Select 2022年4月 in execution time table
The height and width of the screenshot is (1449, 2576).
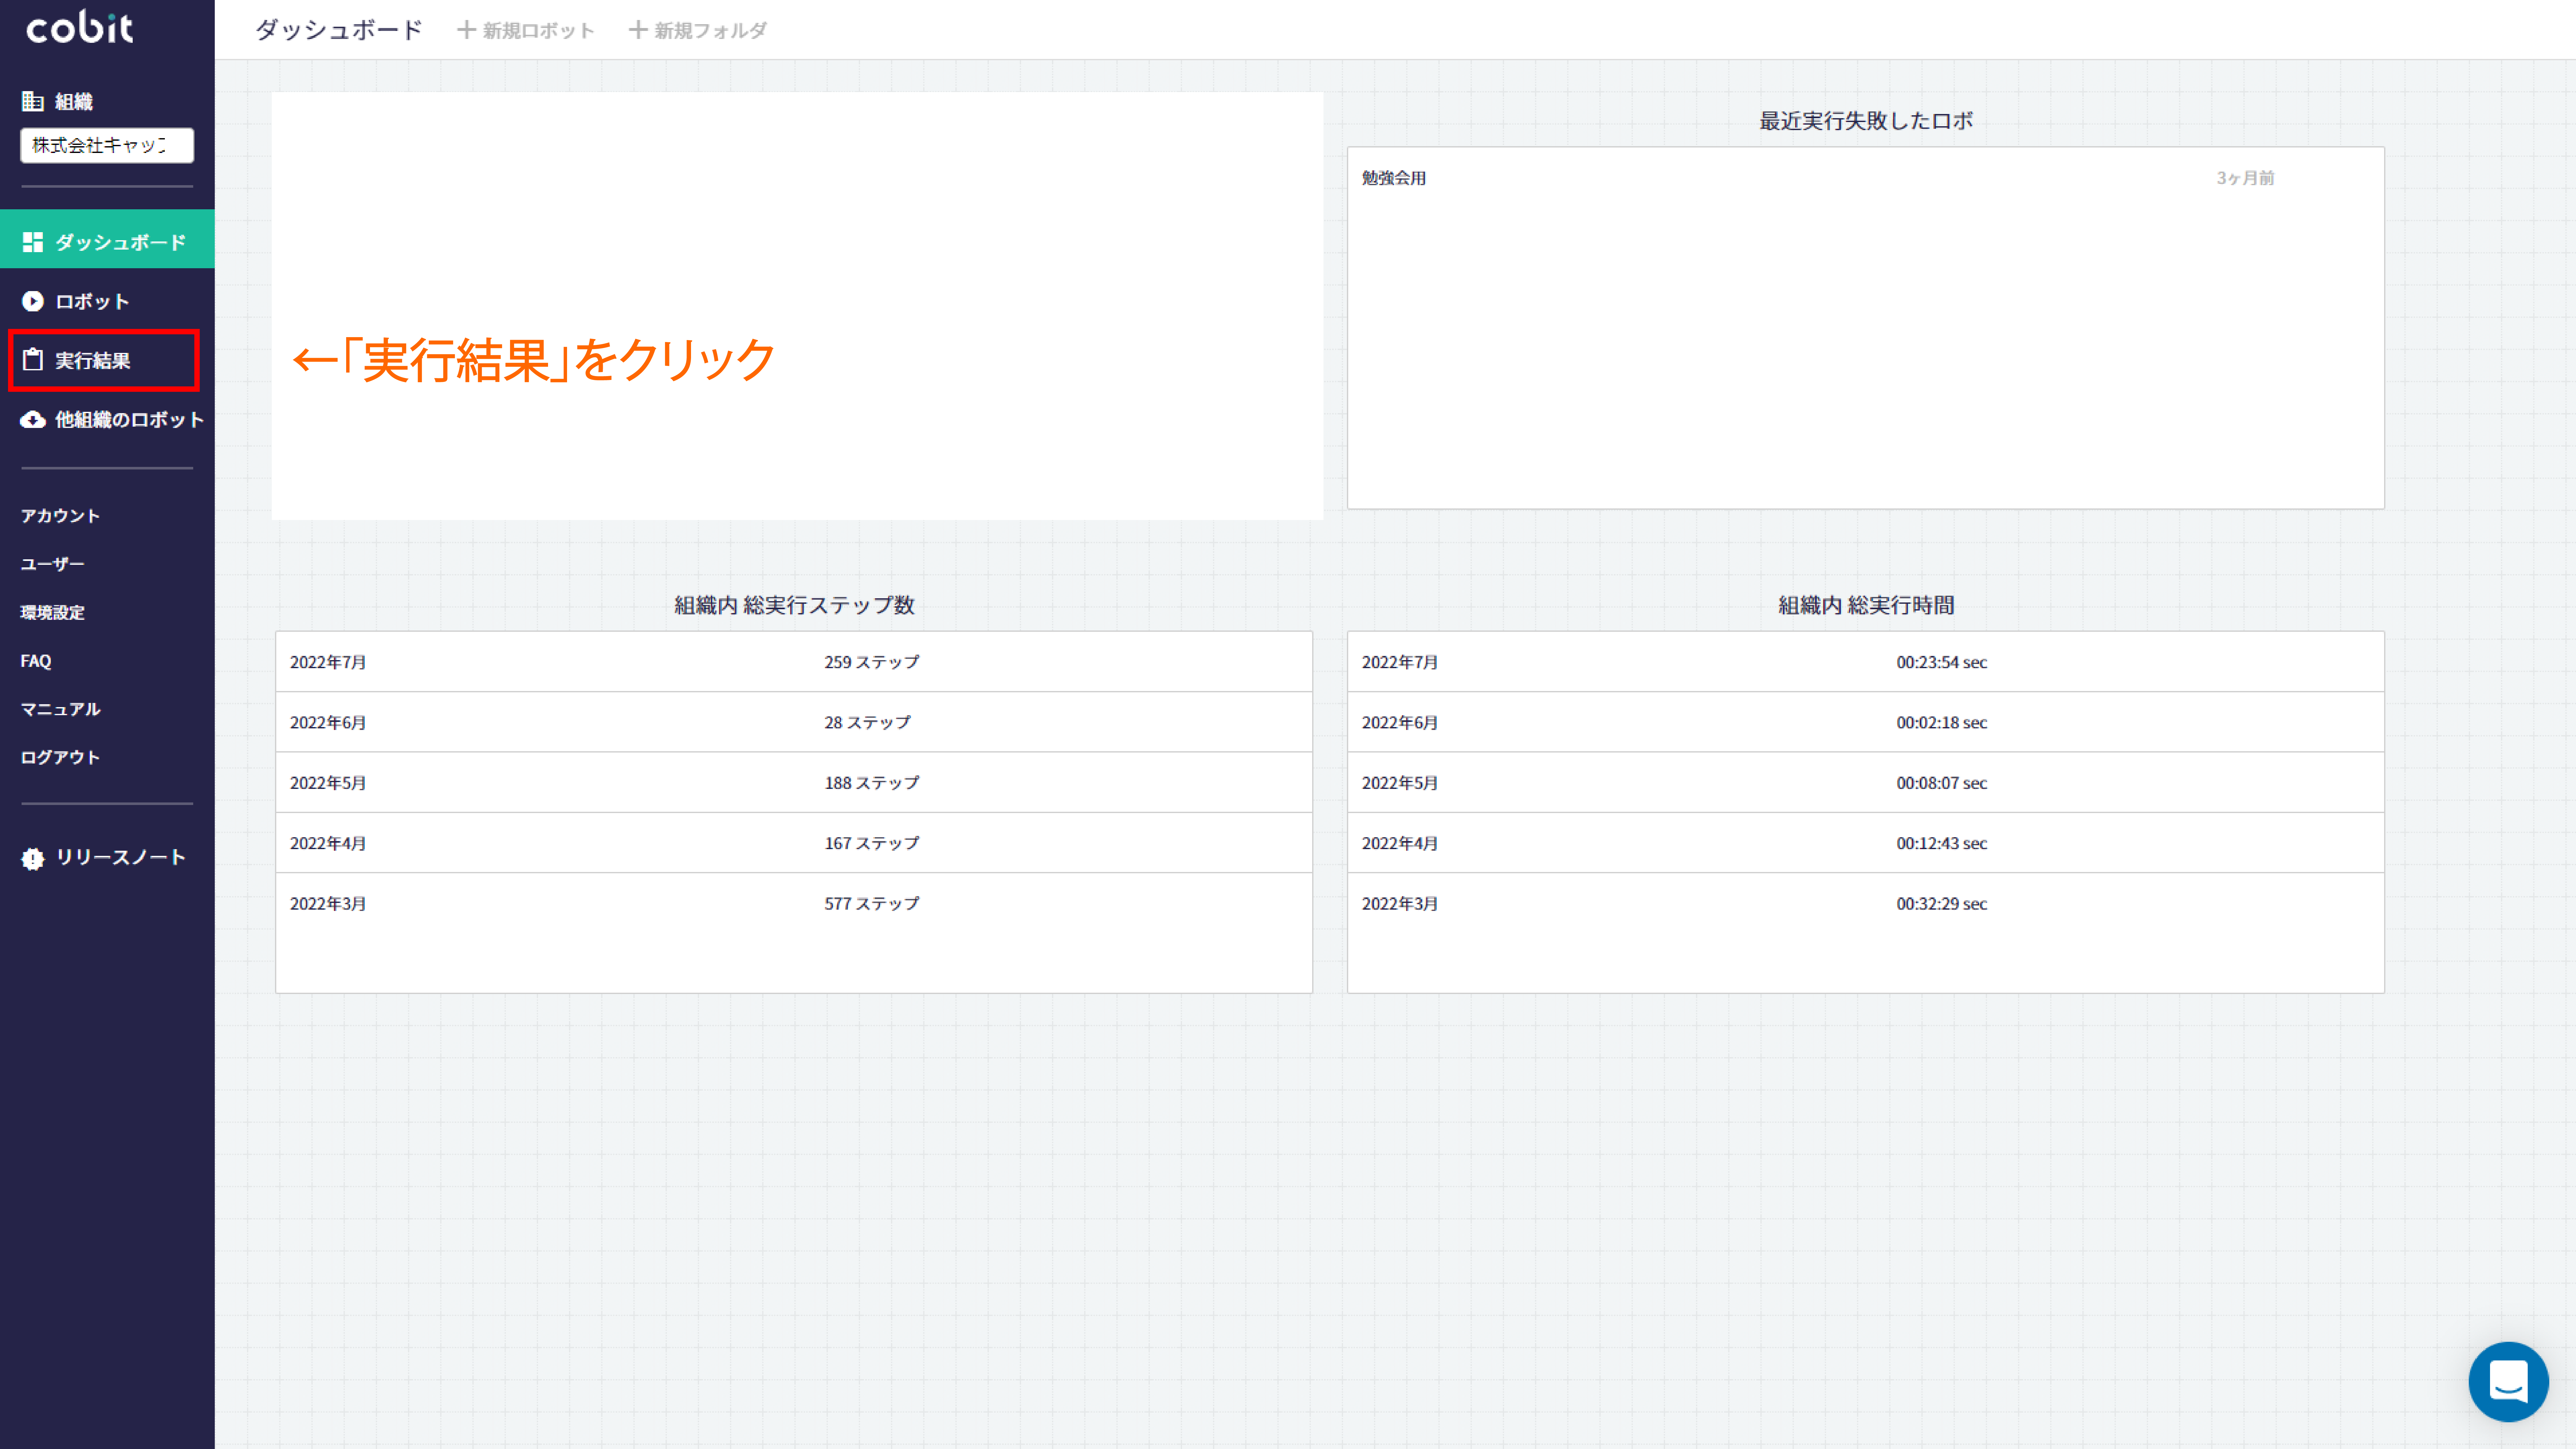[x=1400, y=843]
